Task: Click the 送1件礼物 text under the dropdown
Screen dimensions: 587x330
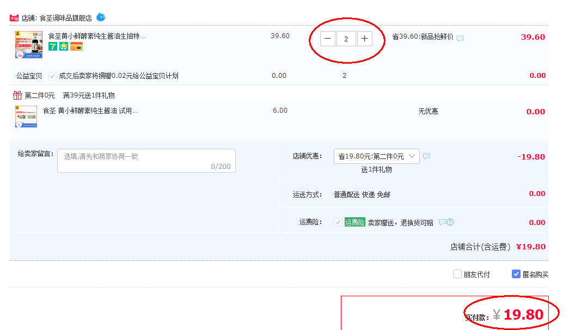Action: coord(376,170)
